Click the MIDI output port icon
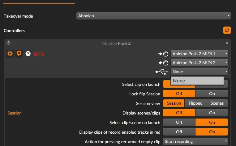This screenshot has width=236, height=146. click(163, 63)
